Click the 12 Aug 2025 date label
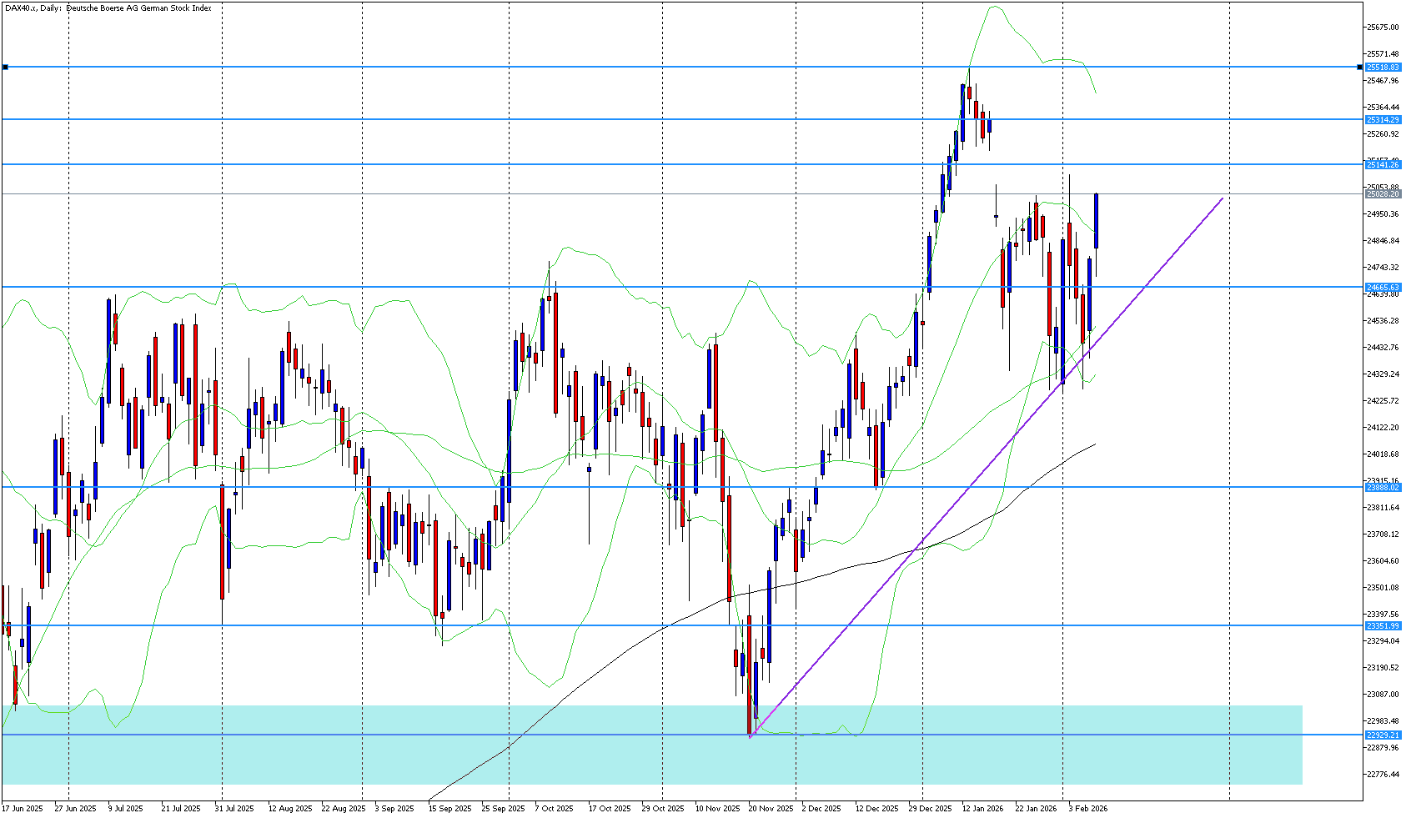The width and height of the screenshot is (1411, 818). pyautogui.click(x=290, y=809)
